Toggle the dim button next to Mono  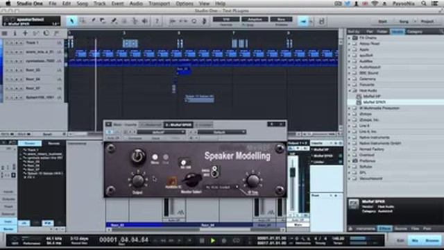point(166,157)
